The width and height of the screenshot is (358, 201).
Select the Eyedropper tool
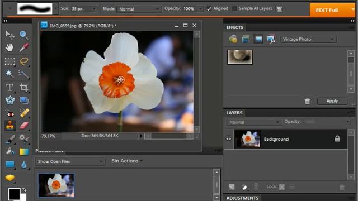tap(24, 47)
